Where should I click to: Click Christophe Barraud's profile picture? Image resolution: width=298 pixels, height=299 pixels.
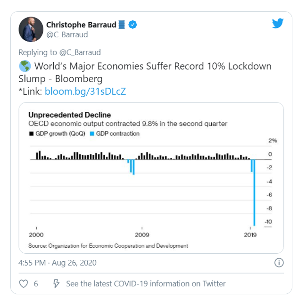[x=31, y=29]
